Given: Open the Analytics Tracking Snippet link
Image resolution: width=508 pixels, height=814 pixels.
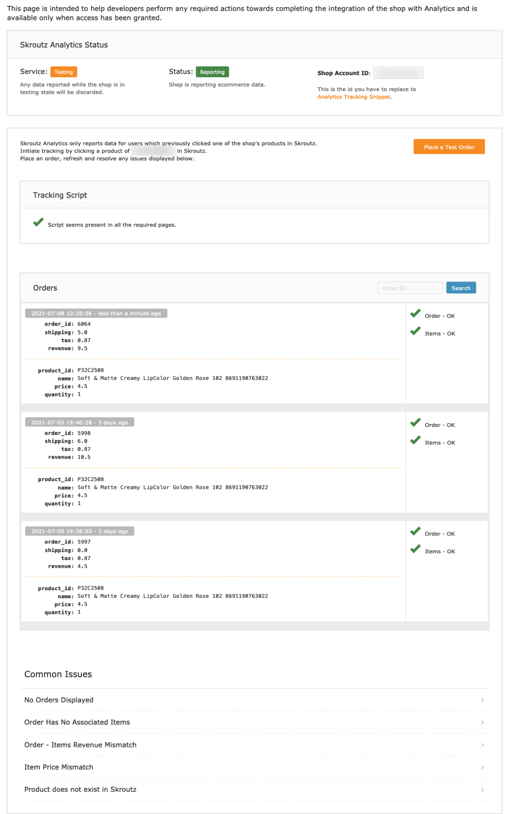Looking at the screenshot, I should tap(354, 97).
